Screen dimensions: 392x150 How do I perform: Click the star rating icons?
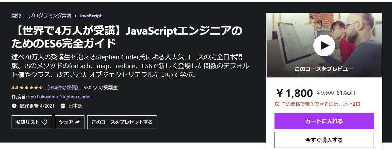pyautogui.click(x=31, y=88)
